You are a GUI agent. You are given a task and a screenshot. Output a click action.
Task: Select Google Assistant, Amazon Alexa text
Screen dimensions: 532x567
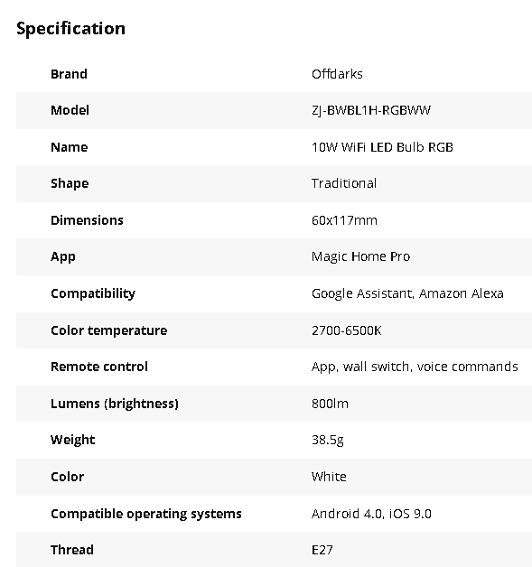point(407,293)
